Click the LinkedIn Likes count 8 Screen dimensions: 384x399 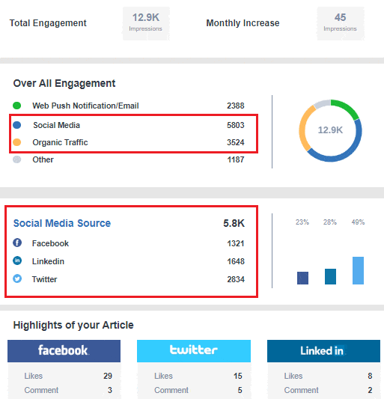coord(370,376)
